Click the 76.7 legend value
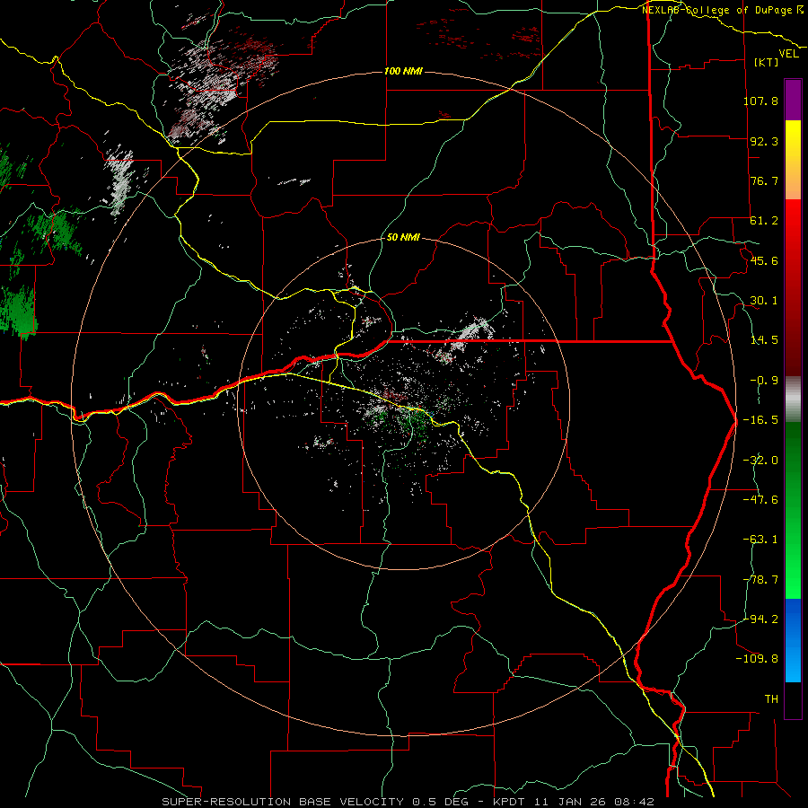The image size is (808, 808). [x=764, y=180]
